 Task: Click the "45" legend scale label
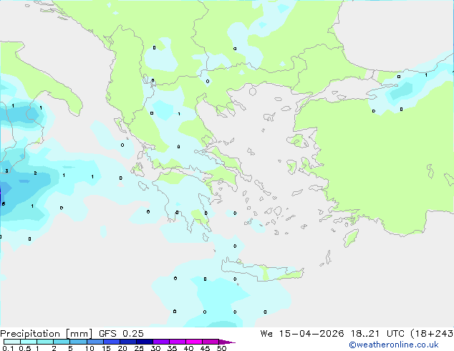coord(205,348)
